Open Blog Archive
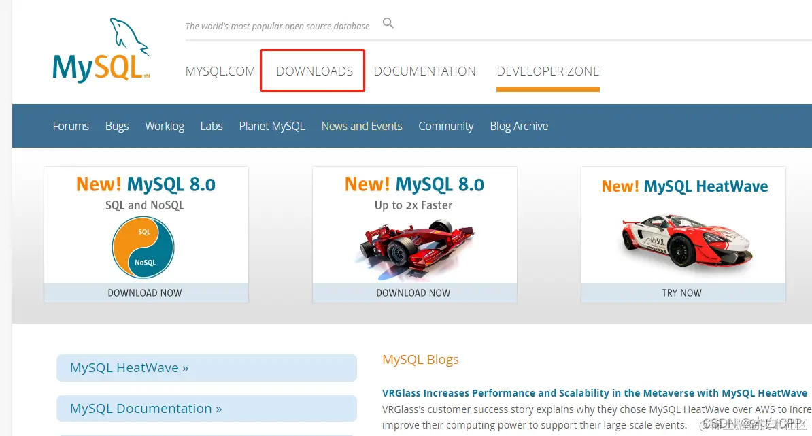The image size is (812, 436). 519,126
